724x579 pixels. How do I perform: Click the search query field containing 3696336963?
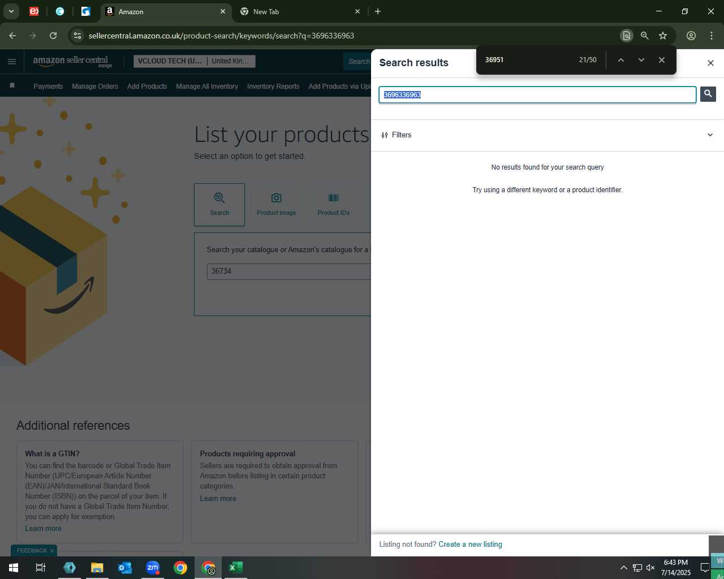point(537,94)
